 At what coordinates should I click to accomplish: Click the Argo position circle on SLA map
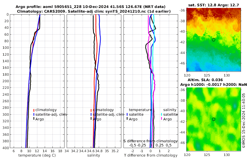(x=214, y=119)
